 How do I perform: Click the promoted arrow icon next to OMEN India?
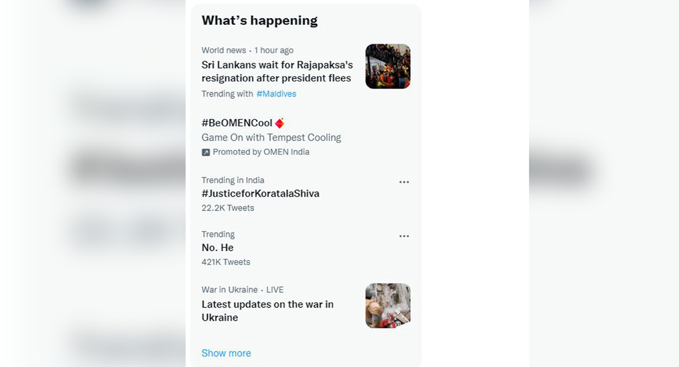206,152
